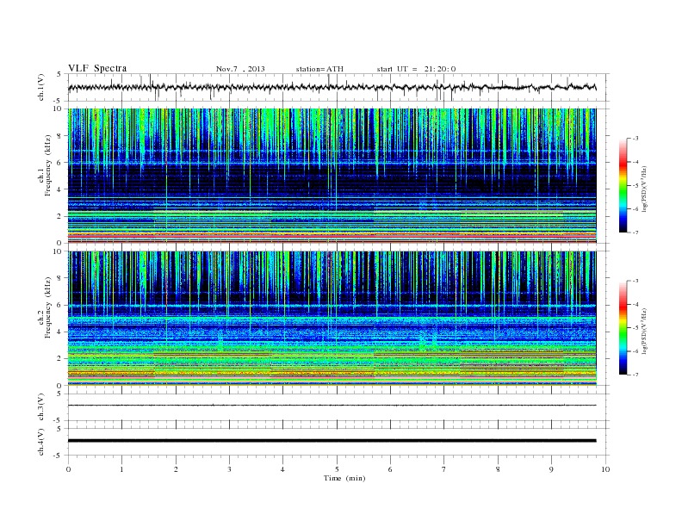Click the "station=ATH" header label
This screenshot has height=527, width=682.
tap(319, 69)
